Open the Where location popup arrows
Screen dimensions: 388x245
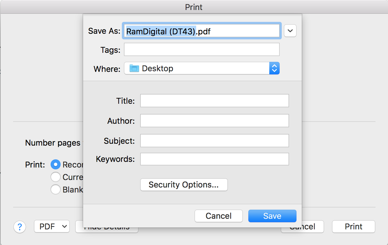[x=274, y=68]
